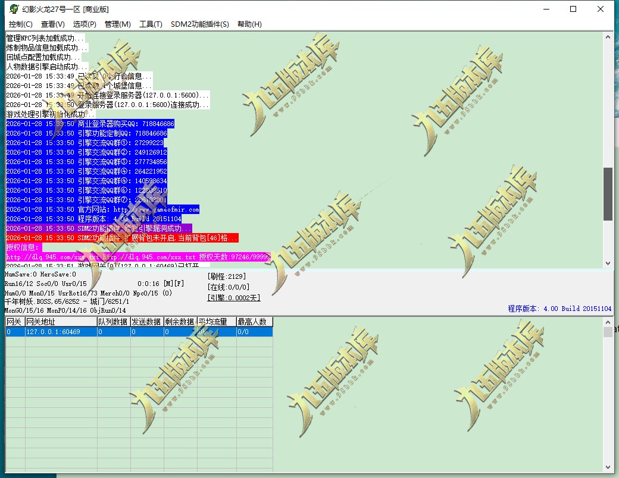Image resolution: width=619 pixels, height=478 pixels.
Task: Click the [引擎:0.0002天] status label
Action: [x=234, y=298]
